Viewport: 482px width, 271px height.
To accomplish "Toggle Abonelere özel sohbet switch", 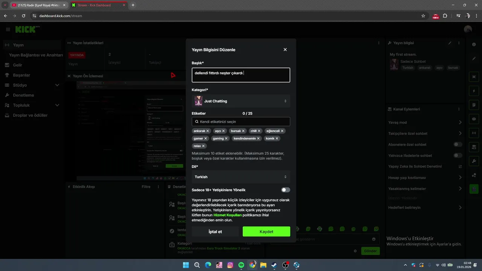I will (458, 145).
